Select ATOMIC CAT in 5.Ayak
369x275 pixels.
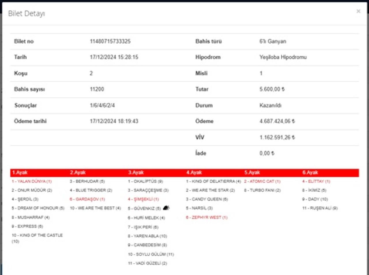coord(262,181)
